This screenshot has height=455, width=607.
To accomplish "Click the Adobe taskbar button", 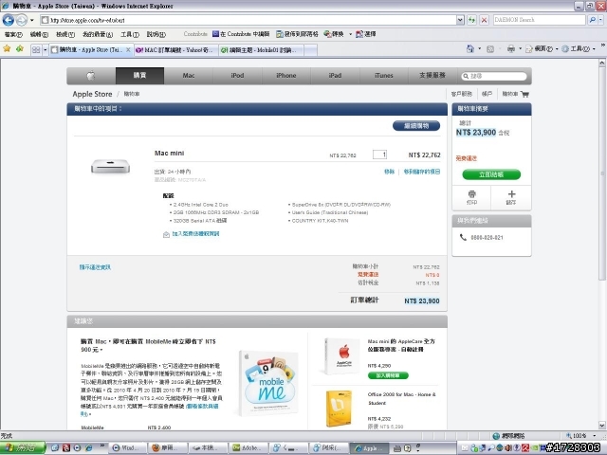I will tap(248, 448).
